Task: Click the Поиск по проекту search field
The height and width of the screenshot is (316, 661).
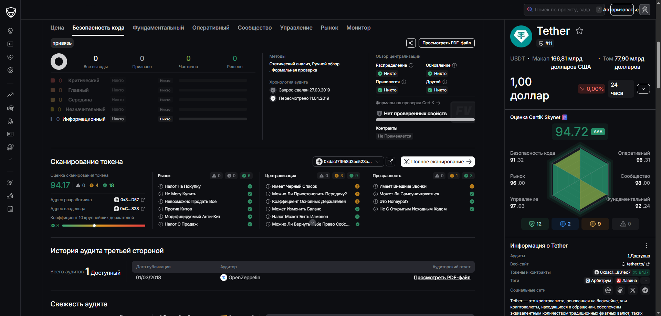Action: [x=564, y=10]
